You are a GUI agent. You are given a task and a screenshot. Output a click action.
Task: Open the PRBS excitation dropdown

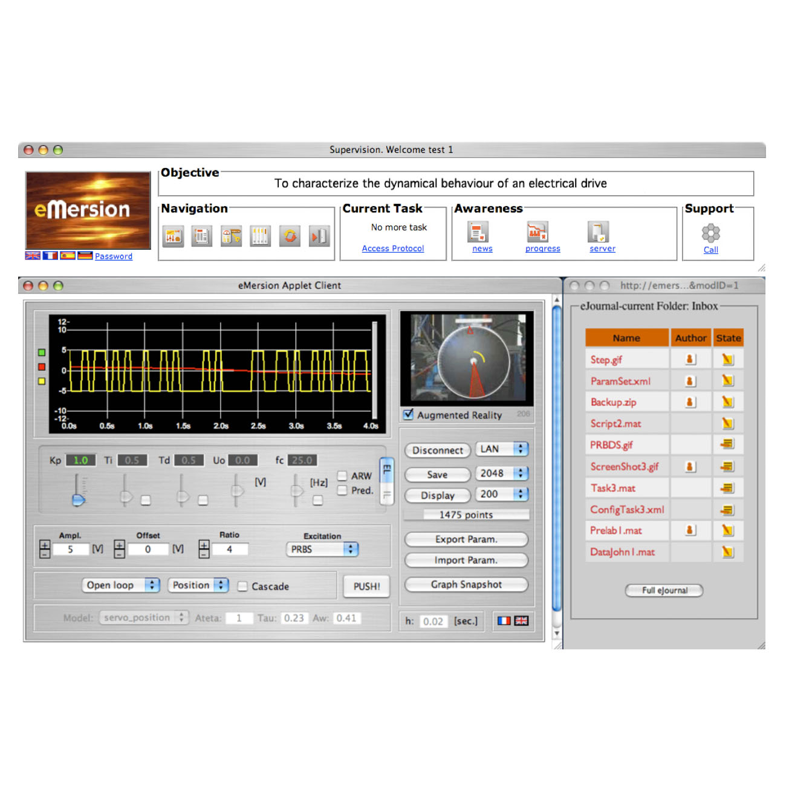pyautogui.click(x=322, y=549)
